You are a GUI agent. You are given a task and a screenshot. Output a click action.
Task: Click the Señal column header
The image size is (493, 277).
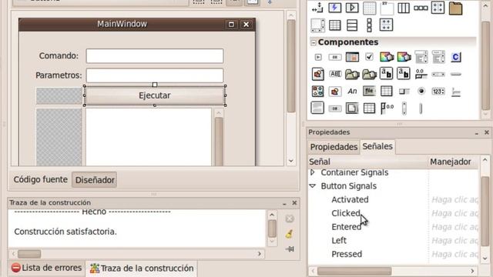tap(368, 162)
